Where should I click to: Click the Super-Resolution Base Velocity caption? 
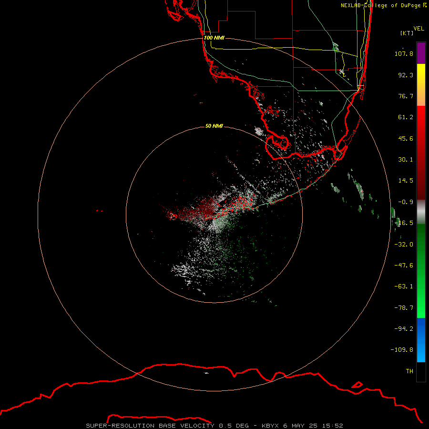click(x=214, y=426)
